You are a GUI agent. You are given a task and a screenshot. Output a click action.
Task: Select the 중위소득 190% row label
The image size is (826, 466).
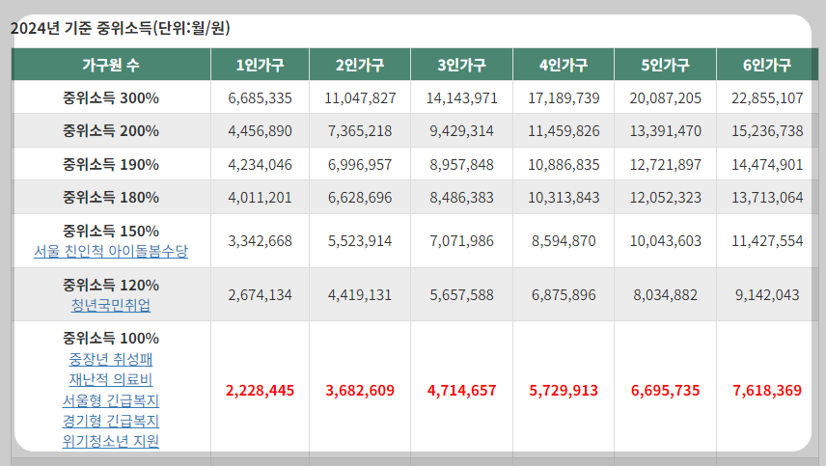[x=111, y=164]
